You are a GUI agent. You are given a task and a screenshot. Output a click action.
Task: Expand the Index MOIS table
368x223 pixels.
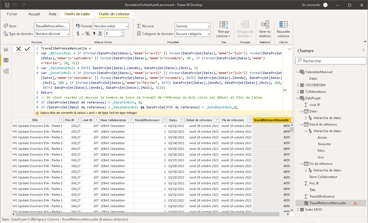tap(298, 210)
